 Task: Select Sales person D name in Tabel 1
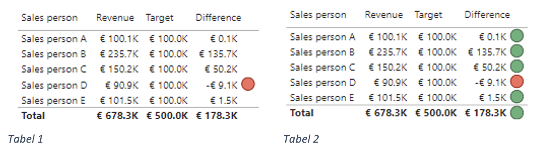[x=54, y=85]
